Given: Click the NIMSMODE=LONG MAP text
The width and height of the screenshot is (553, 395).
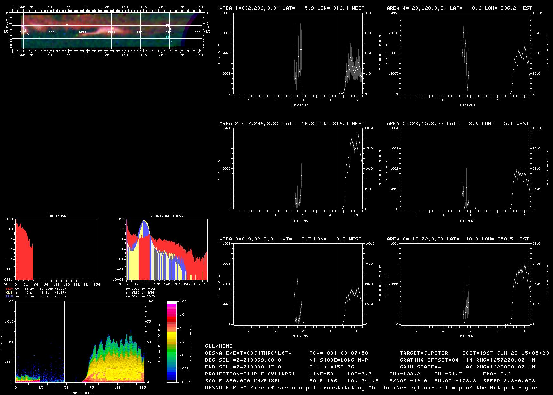Looking at the screenshot, I should point(338,360).
